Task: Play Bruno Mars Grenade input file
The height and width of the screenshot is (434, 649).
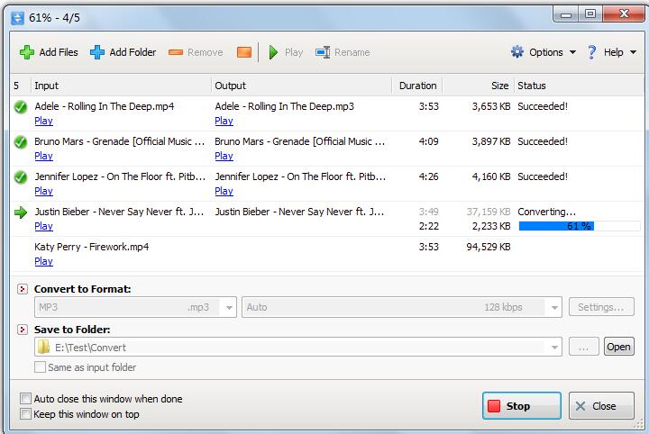Action: coord(43,157)
